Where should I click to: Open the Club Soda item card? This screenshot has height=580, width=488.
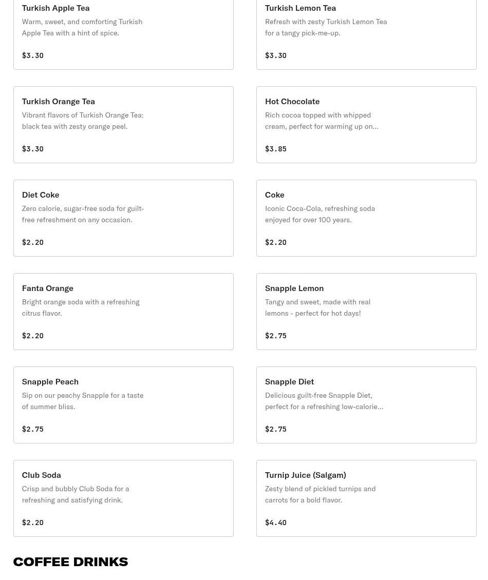pos(123,498)
